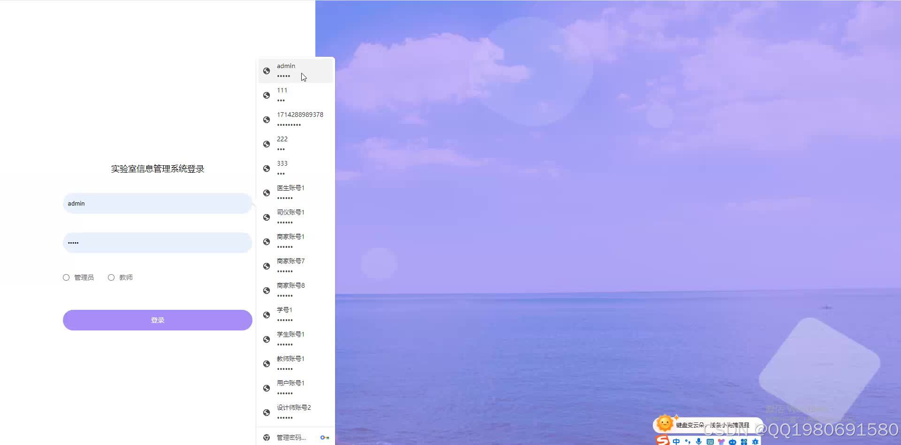Click the 登录 login button
The image size is (901, 445).
tap(157, 320)
